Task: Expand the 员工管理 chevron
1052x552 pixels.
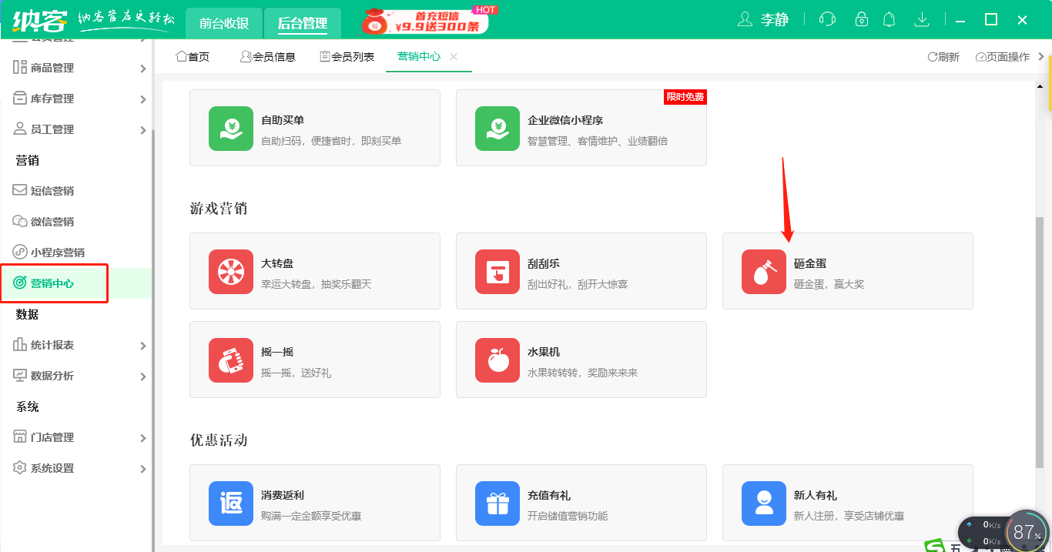Action: 143,130
